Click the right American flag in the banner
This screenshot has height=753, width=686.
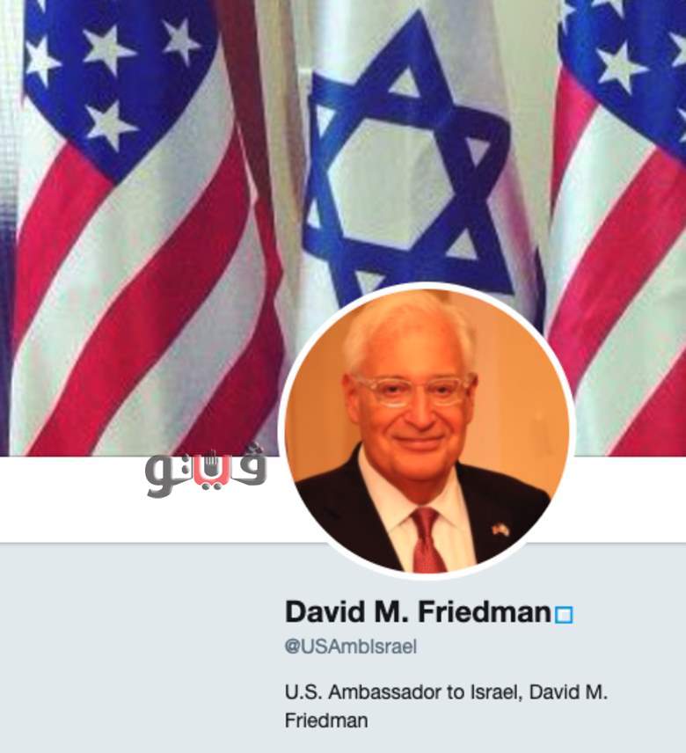click(x=619, y=228)
